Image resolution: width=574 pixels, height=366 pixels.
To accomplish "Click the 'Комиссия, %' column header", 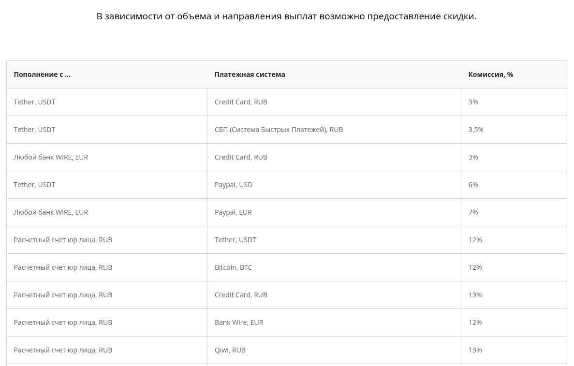I will [x=490, y=74].
